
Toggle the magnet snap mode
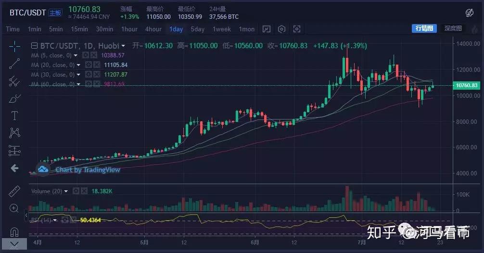tap(14, 232)
